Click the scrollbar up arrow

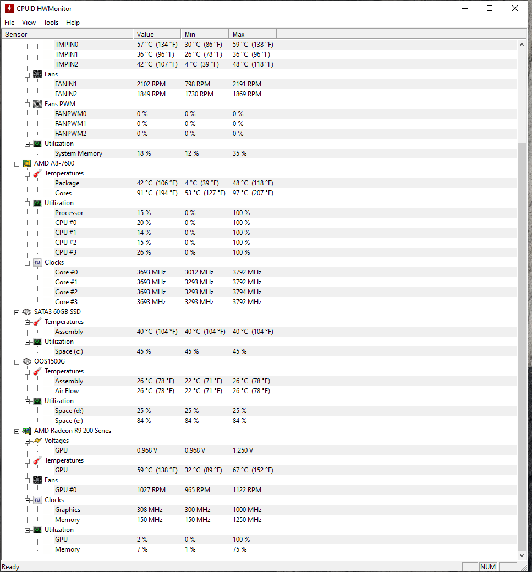coord(522,45)
